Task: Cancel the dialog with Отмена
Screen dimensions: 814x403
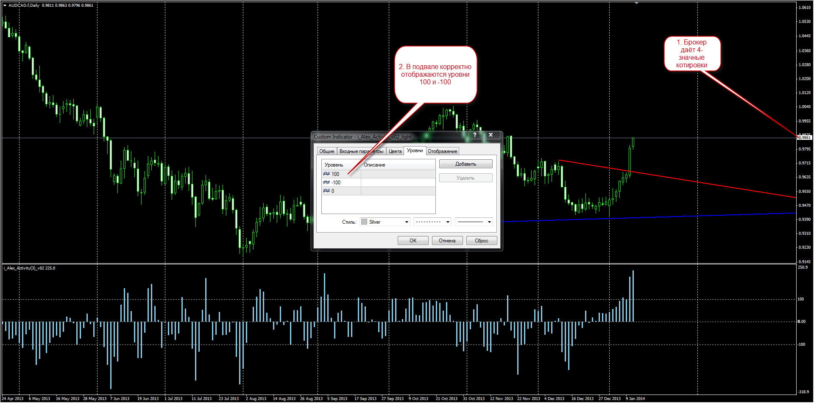Action: pos(447,241)
